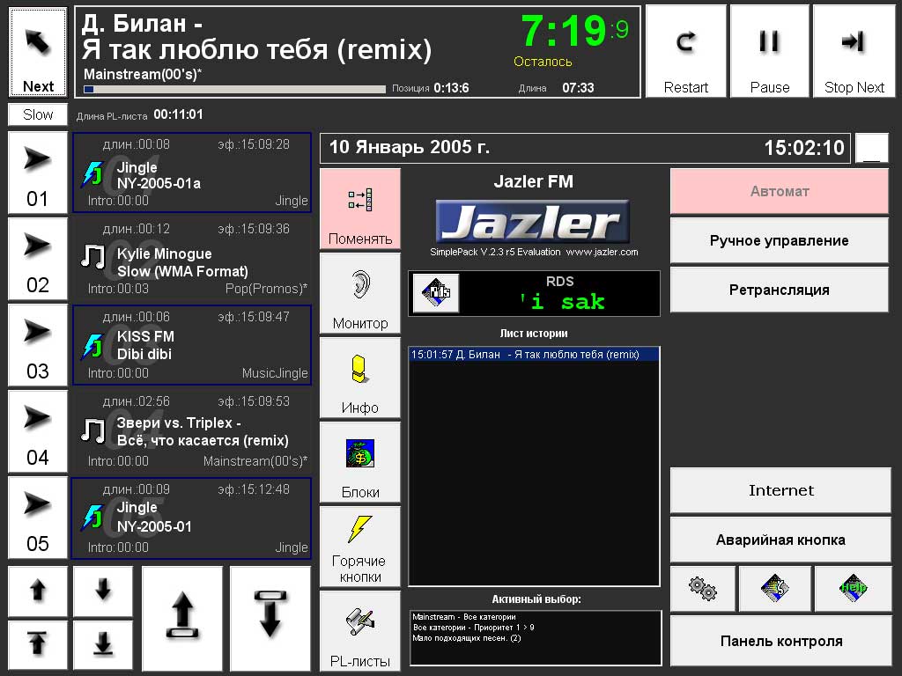902x676 pixels.
Task: Switch to Ручное управление mode
Action: [x=780, y=240]
